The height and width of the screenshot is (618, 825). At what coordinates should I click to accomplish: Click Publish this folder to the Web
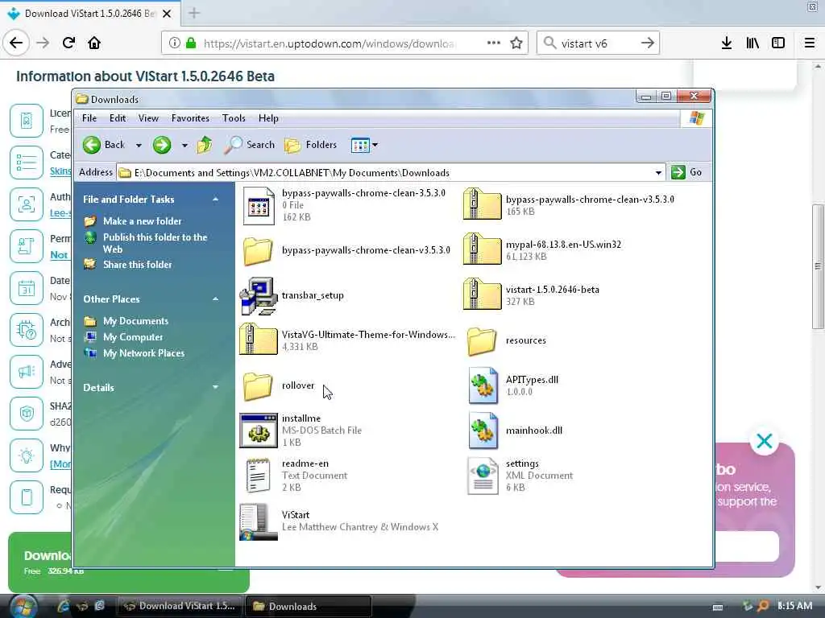(x=155, y=243)
